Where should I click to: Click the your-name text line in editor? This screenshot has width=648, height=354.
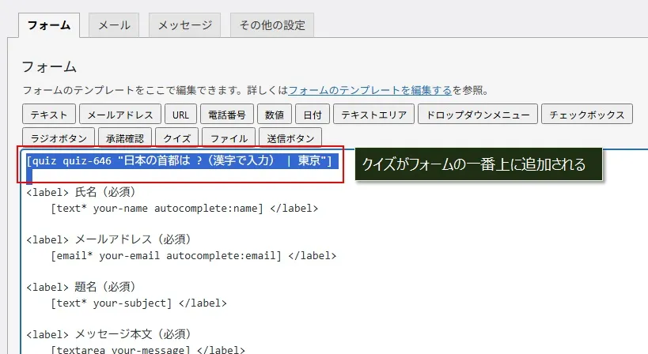(x=184, y=209)
